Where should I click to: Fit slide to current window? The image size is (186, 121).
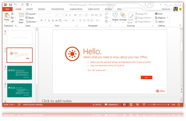pos(179,105)
